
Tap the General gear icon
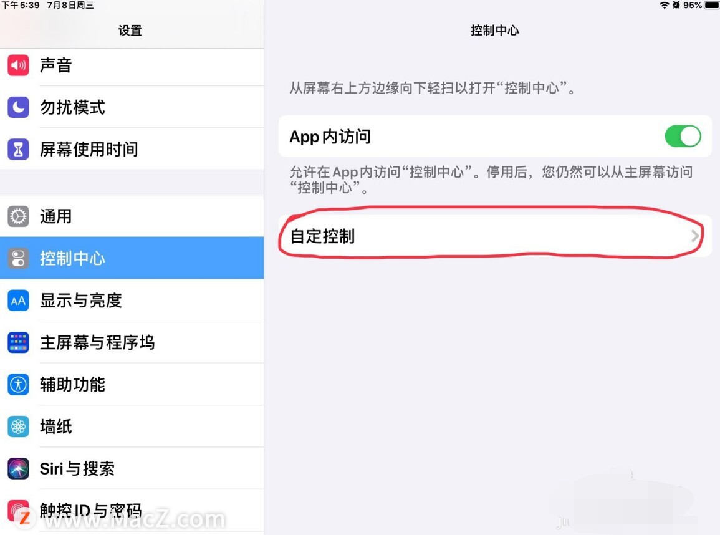pos(18,216)
